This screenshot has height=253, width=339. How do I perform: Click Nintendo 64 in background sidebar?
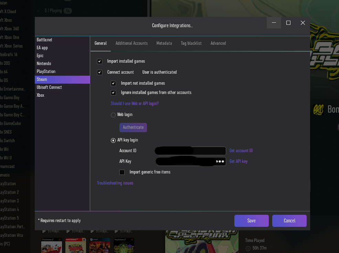pyautogui.click(x=4, y=72)
